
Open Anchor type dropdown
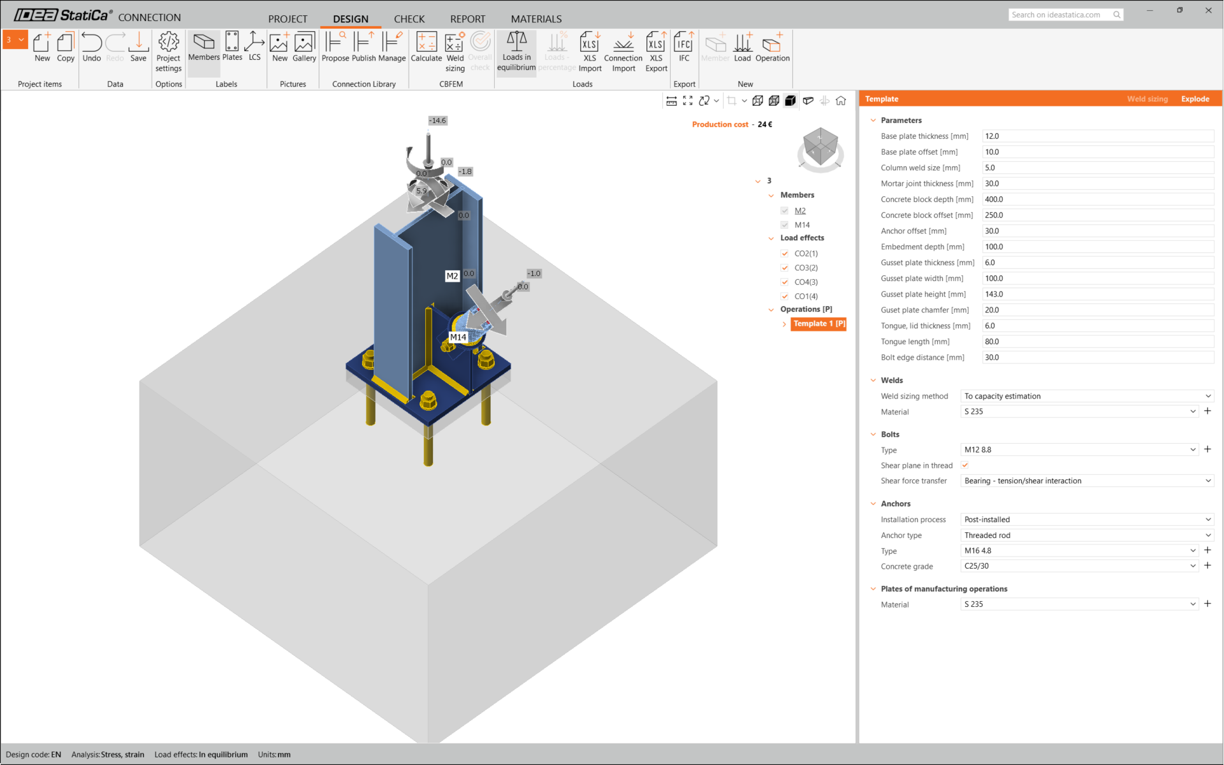[1086, 535]
